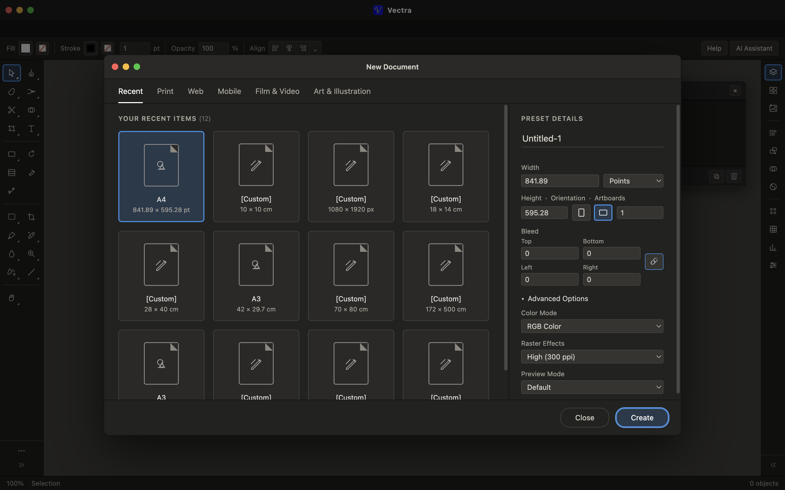Image resolution: width=785 pixels, height=490 pixels.
Task: Open the four-circles swatches panel icon
Action: point(773,211)
